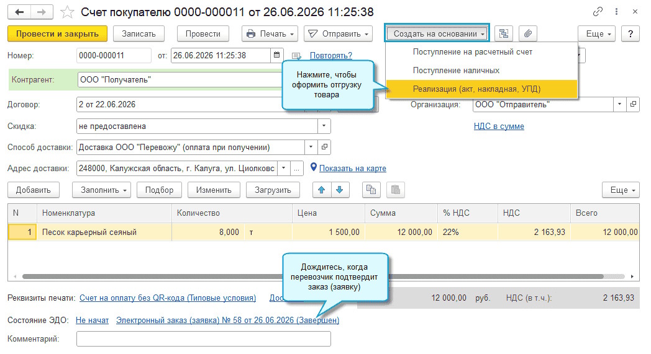The height and width of the screenshot is (354, 651).
Task: Select Поступление на расчетный счет menu item
Action: (x=481, y=52)
